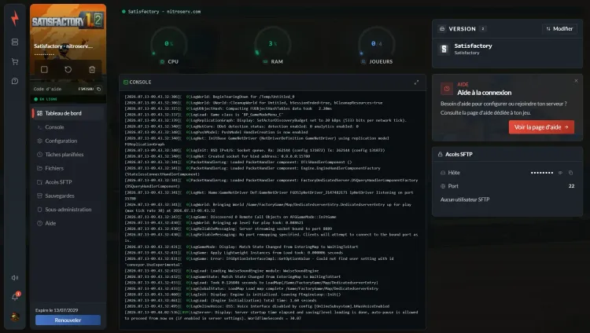Click the SFTP Port value 22
This screenshot has height=333, width=590.
click(571, 186)
